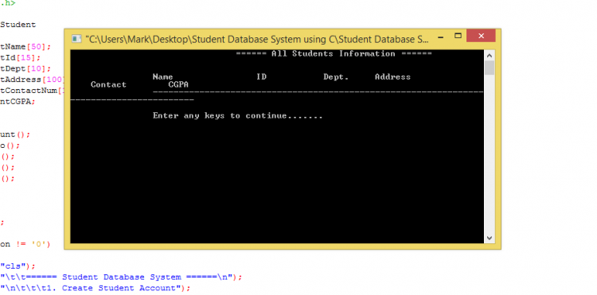Maximize the console window
This screenshot has width=597, height=295.
[458, 36]
